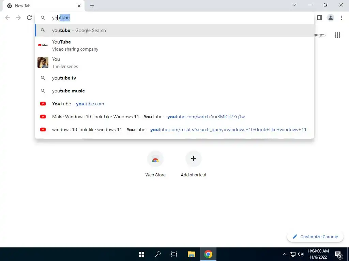Click the YouTube logo beside Video sharing company
Screen dimensions: 349x261
pos(43,45)
